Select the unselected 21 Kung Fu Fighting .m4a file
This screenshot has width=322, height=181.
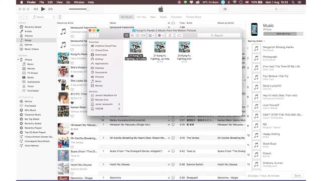[x=160, y=51]
